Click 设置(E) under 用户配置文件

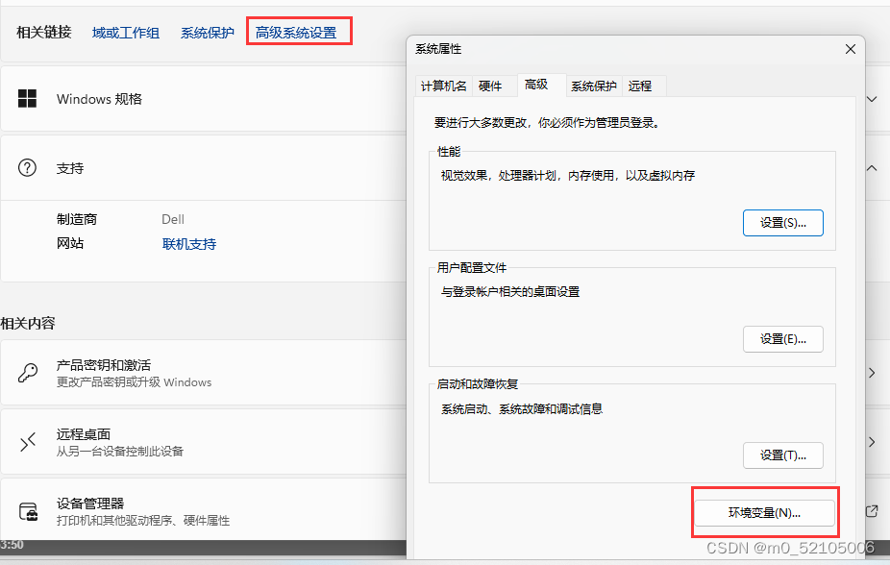[x=783, y=338]
